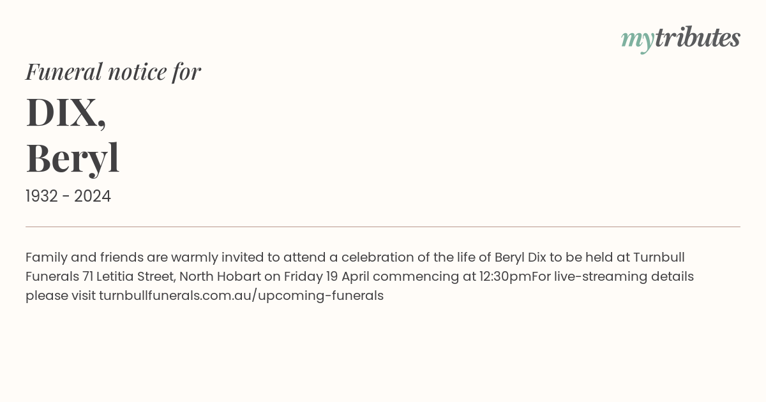This screenshot has height=402, width=766.
Task: Click "Turnbull" at the end of the first line
Action: 659,257
